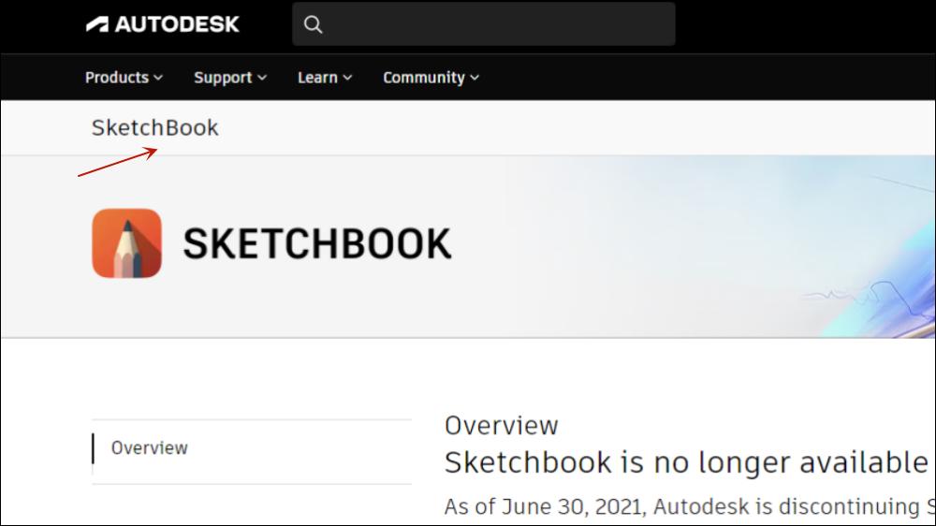Select the Overview sidebar tab

(x=252, y=448)
